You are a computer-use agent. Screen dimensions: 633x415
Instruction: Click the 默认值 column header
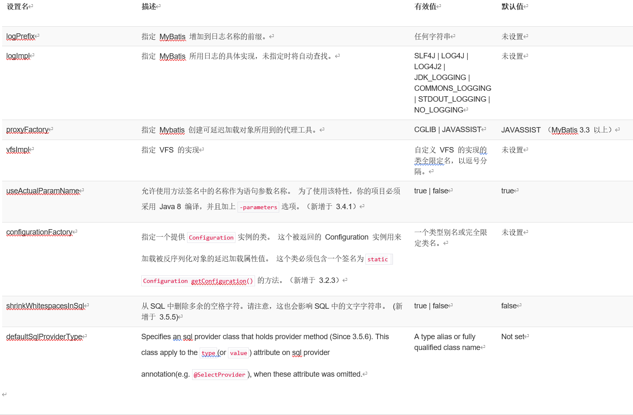click(x=512, y=6)
